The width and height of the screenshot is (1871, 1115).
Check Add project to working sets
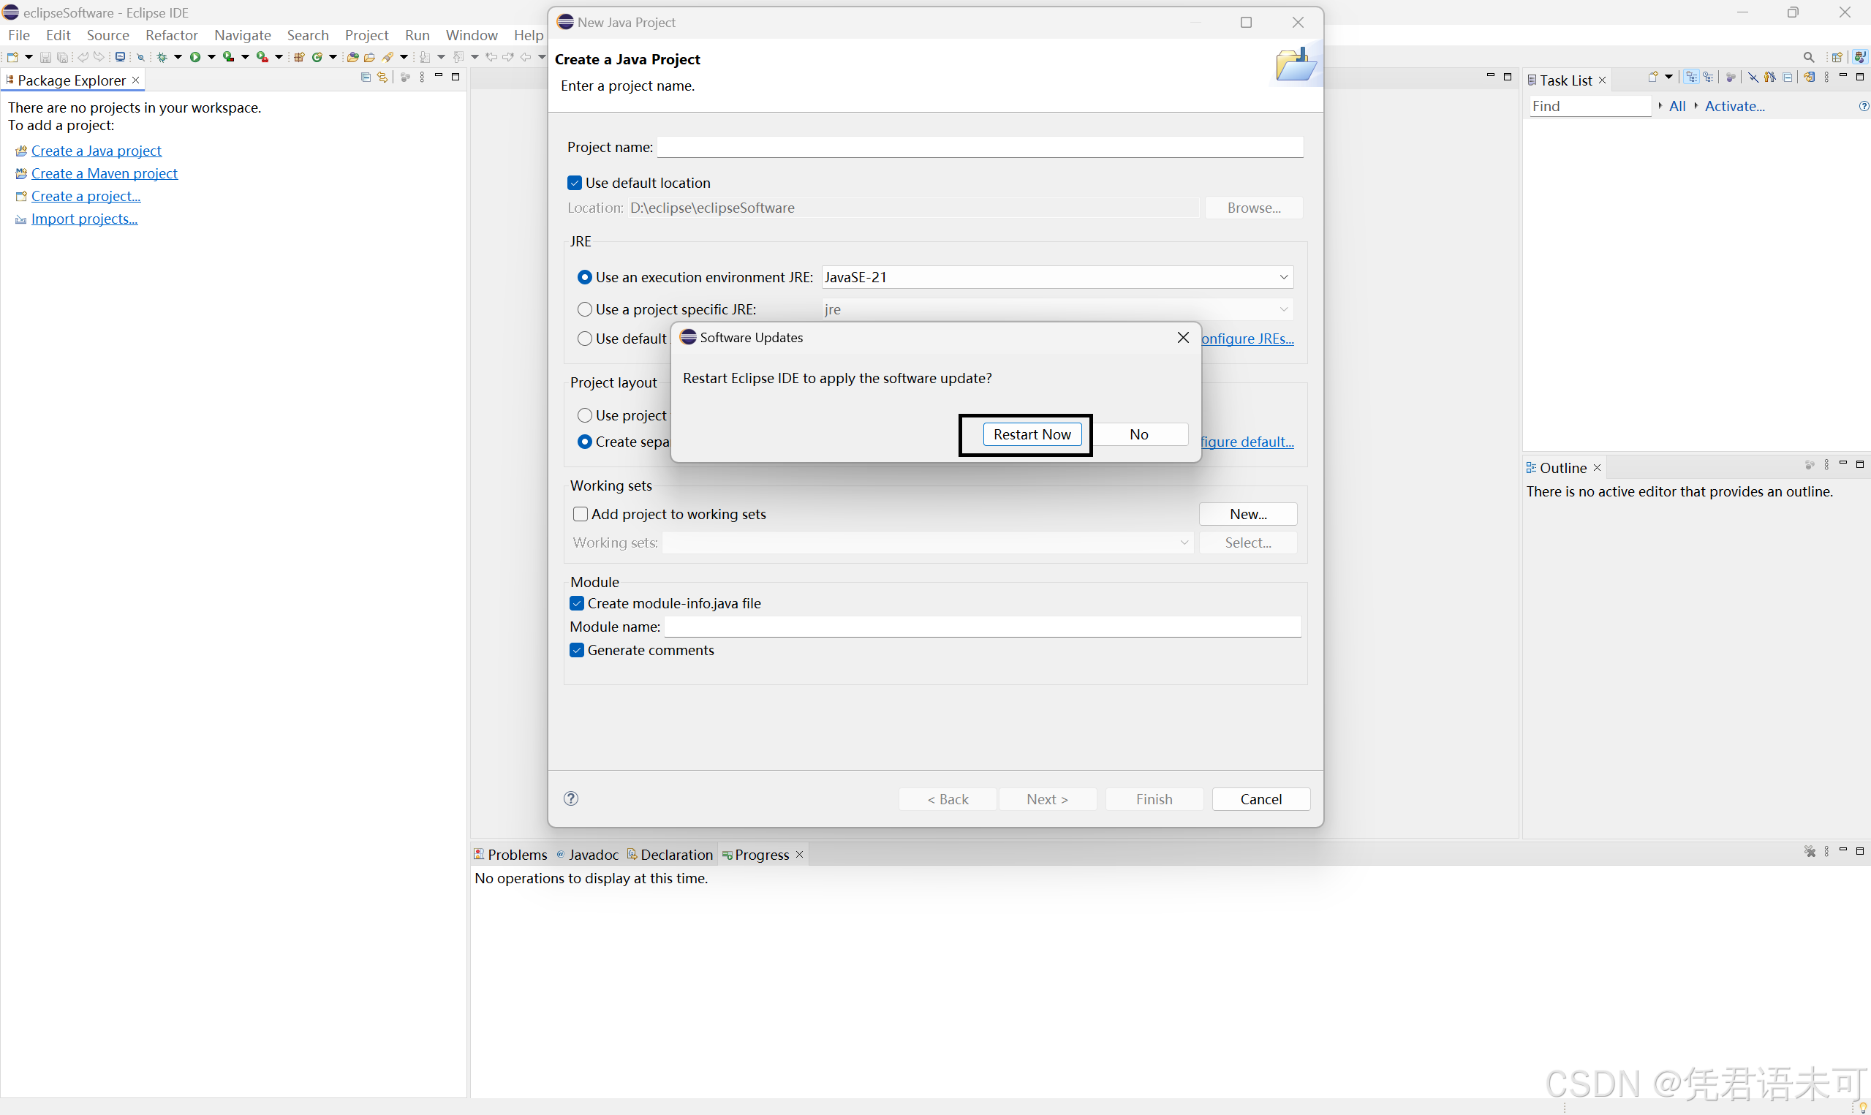point(580,514)
